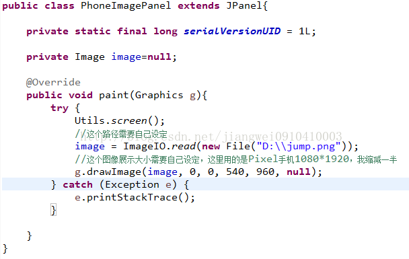Click the JPanel superclass name
Screen dimensions: 409x259
click(244, 5)
